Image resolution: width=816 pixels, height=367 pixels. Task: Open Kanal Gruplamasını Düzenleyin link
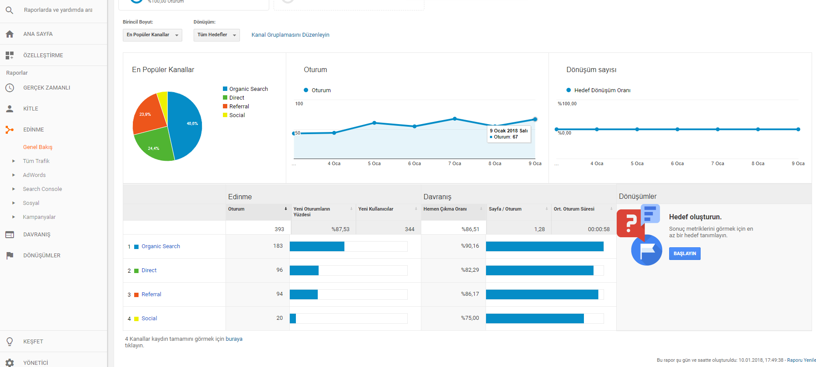click(290, 35)
